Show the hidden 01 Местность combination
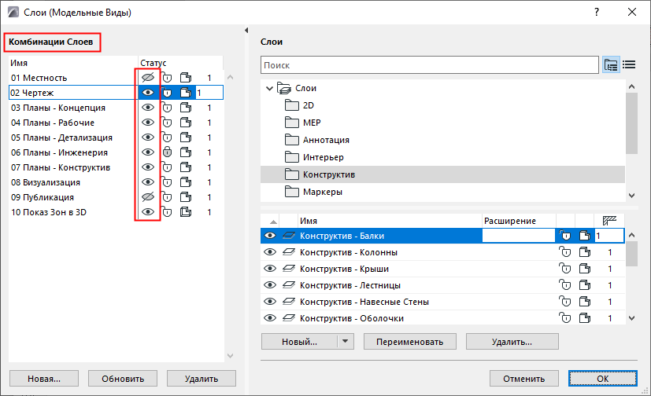 147,78
